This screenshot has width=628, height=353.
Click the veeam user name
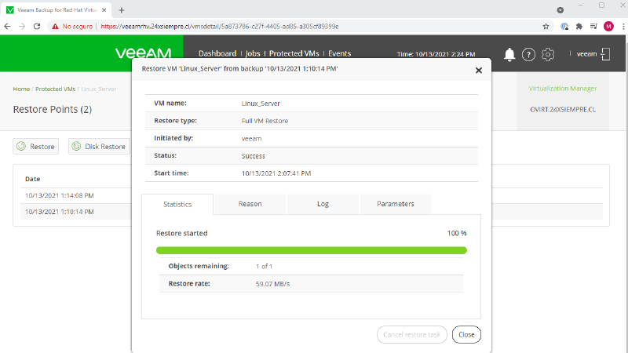click(586, 54)
